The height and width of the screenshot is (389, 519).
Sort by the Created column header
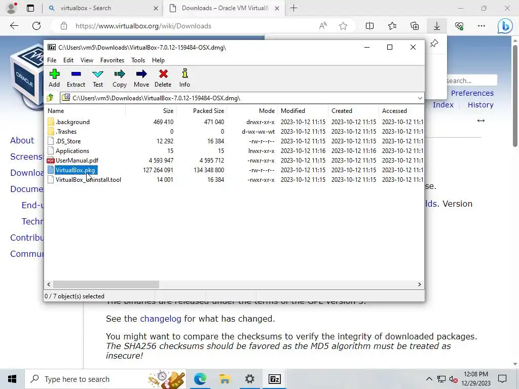tap(353, 111)
